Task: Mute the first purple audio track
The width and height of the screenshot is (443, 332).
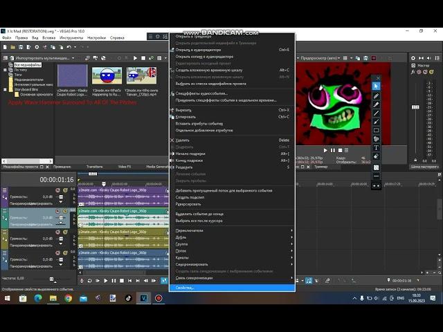Action: (x=58, y=190)
